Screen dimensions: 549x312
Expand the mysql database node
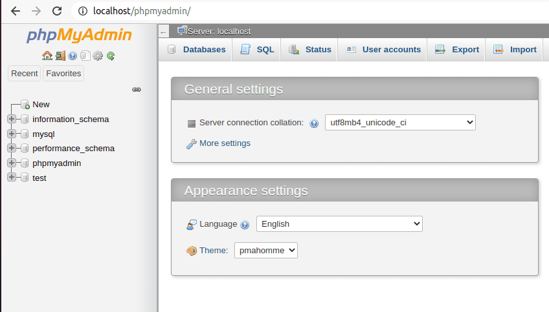(11, 134)
